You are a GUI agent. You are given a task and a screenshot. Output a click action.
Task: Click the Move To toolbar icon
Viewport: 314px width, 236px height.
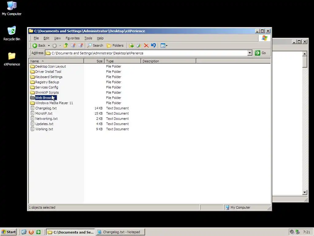[131, 45]
